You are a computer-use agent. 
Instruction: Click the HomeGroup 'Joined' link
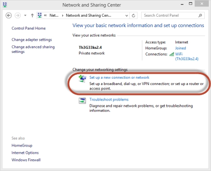point(180,48)
